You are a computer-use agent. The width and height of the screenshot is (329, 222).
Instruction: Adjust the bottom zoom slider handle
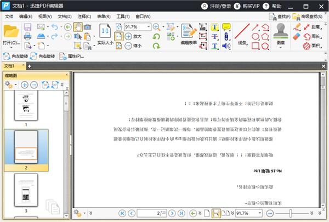point(291,213)
